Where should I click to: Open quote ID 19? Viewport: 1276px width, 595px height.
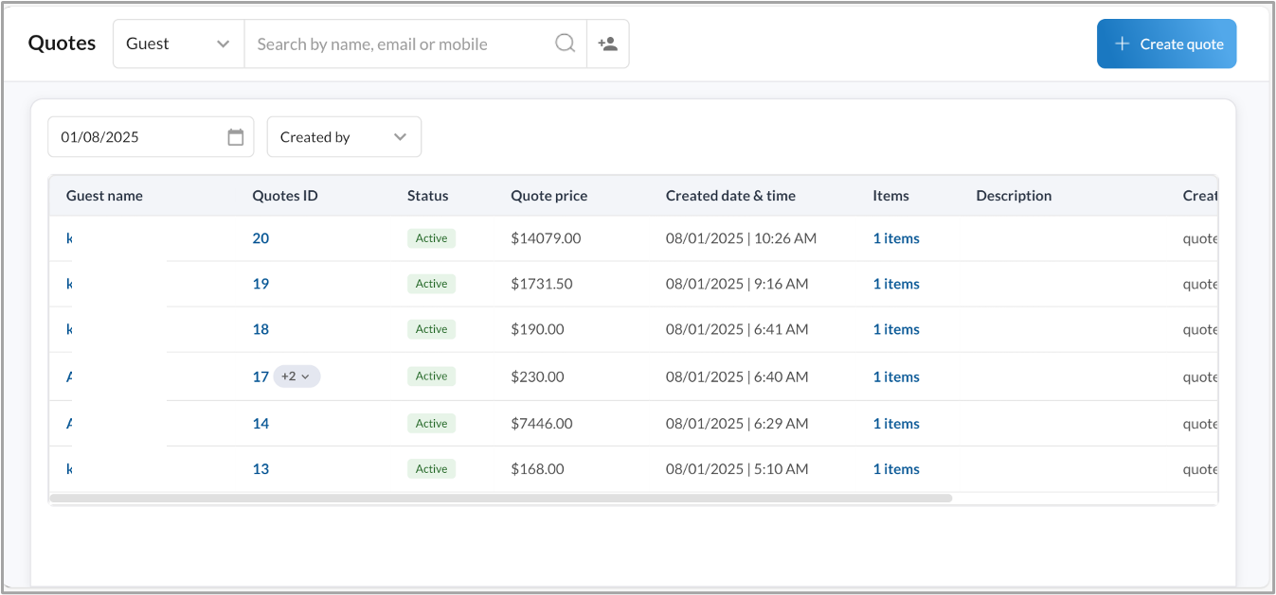tap(261, 284)
